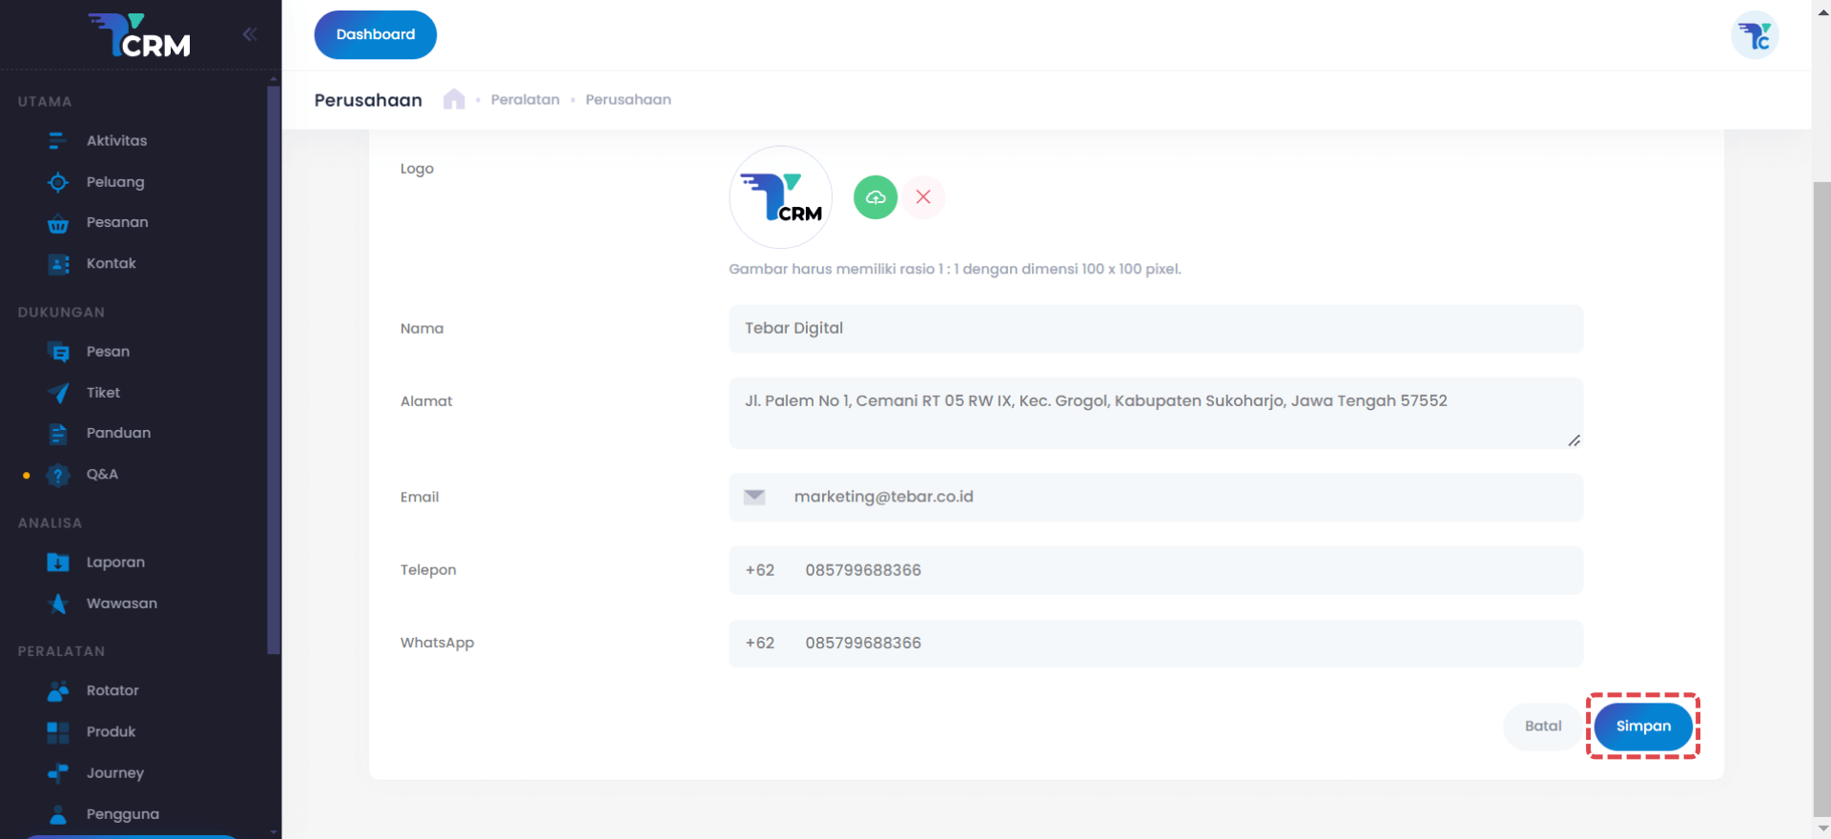Collapse the sidebar with double chevron

tap(250, 34)
